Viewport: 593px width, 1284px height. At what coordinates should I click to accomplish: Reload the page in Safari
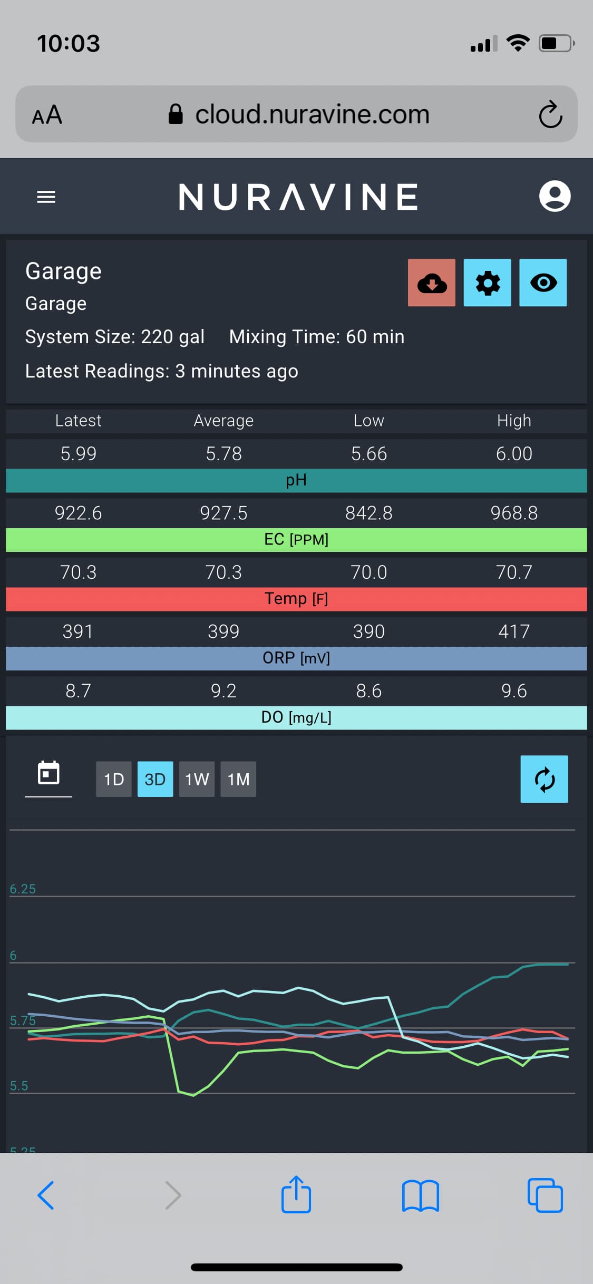tap(550, 114)
